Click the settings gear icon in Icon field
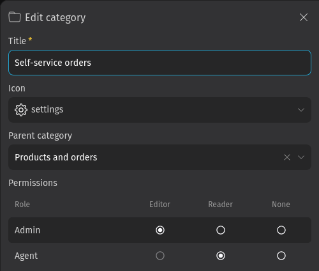319x271 pixels. tap(21, 110)
